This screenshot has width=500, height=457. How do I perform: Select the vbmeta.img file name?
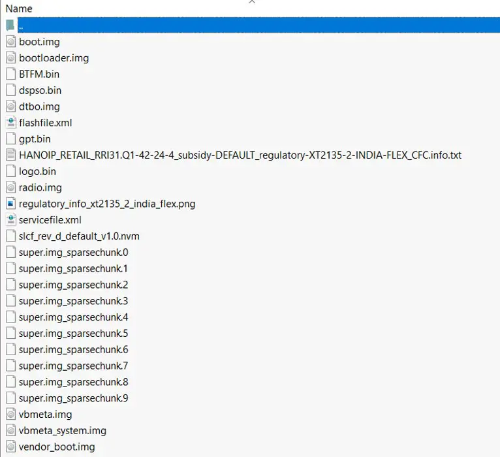(x=45, y=415)
